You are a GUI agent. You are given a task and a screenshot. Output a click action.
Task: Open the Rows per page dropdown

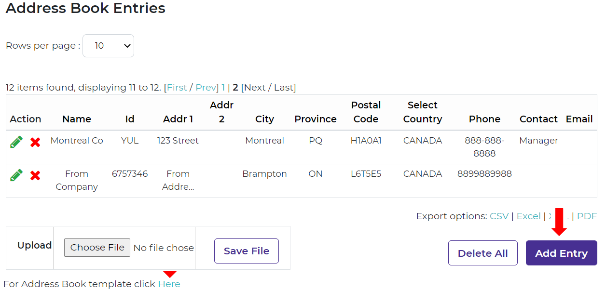click(108, 46)
